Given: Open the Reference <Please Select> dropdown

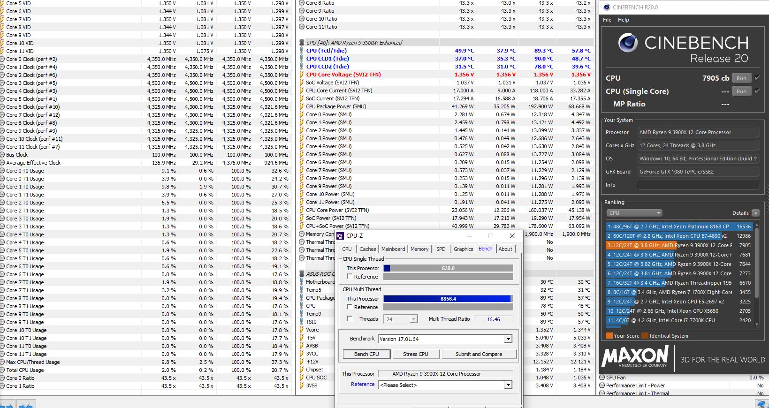Looking at the screenshot, I should [445, 385].
